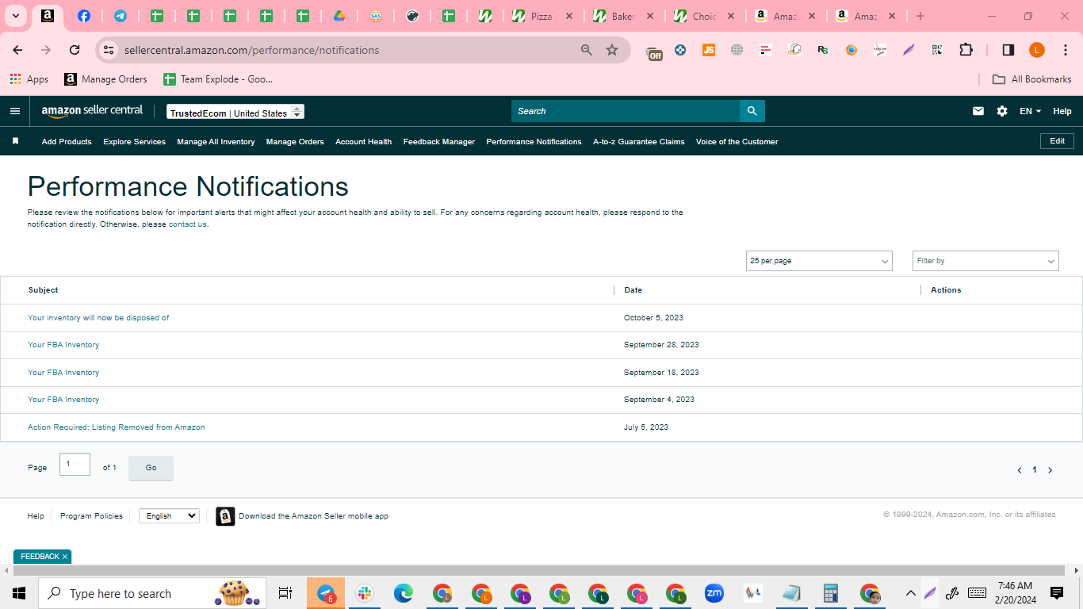Open the FBA Inventory notification from September 4
Viewport: 1083px width, 609px height.
[x=63, y=400]
